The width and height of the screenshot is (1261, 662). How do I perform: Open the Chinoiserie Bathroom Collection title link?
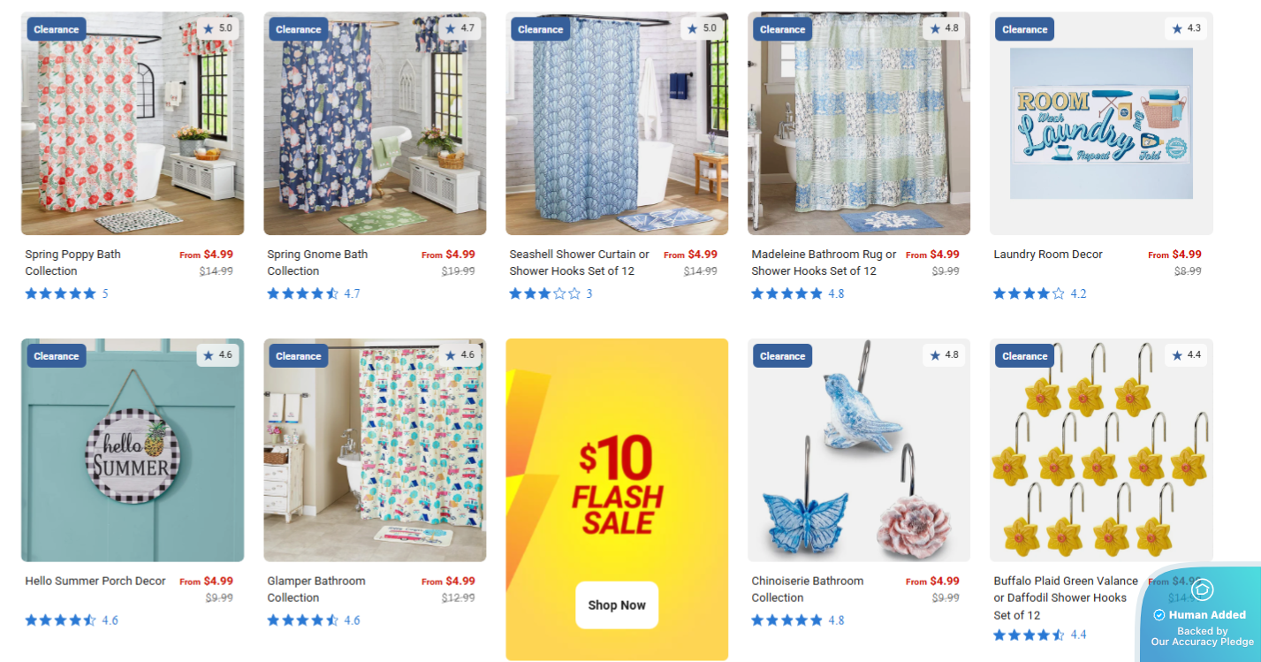pyautogui.click(x=808, y=590)
